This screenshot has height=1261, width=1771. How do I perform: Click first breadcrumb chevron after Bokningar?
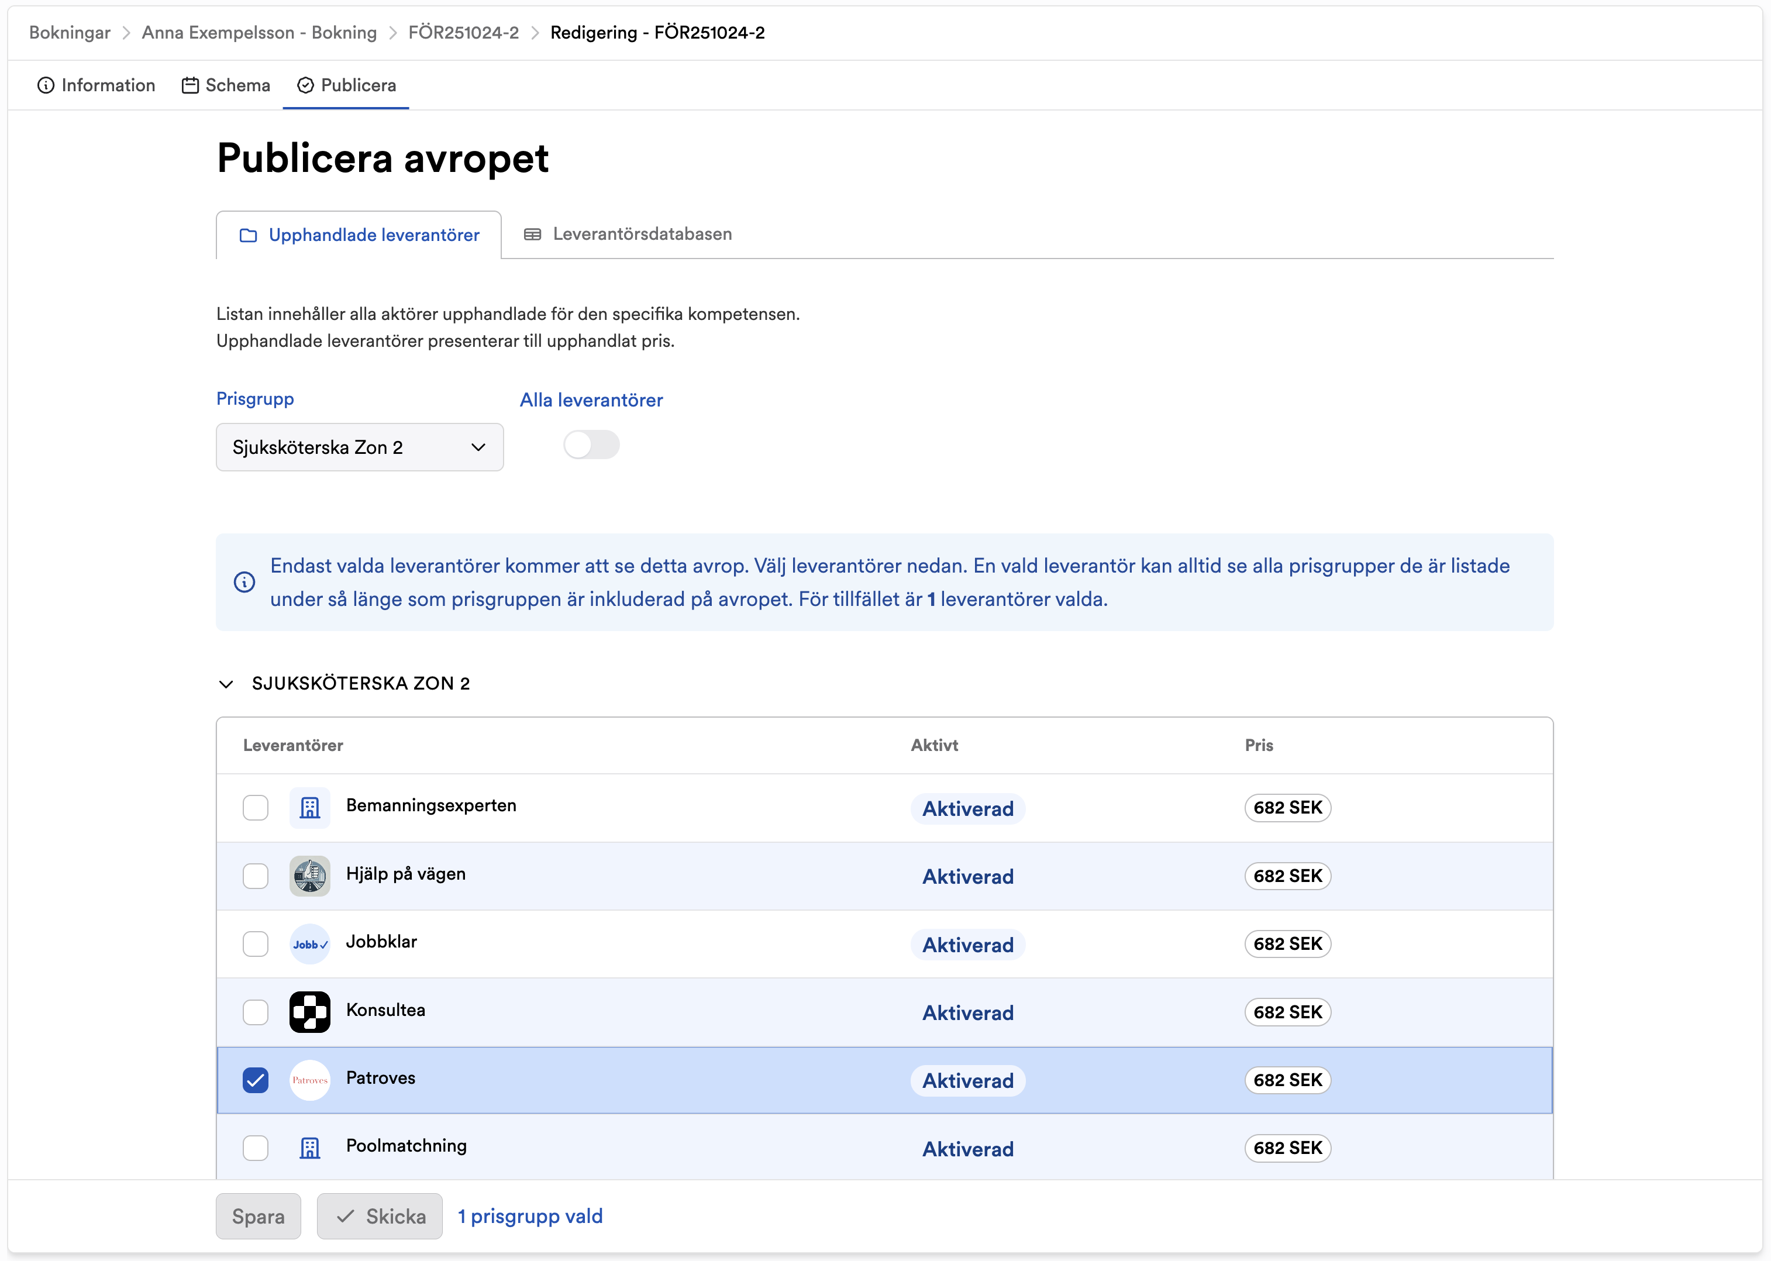click(x=126, y=33)
